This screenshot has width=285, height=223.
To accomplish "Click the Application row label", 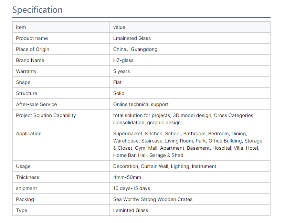I will coord(29,134).
